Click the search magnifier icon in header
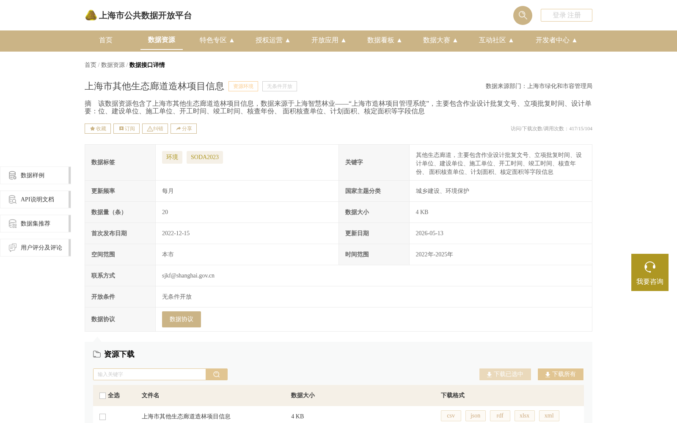The width and height of the screenshot is (677, 423). (523, 15)
